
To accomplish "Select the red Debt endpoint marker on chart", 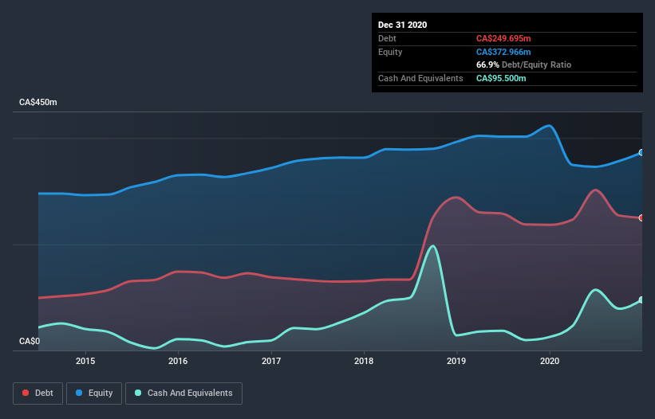I will pos(641,218).
